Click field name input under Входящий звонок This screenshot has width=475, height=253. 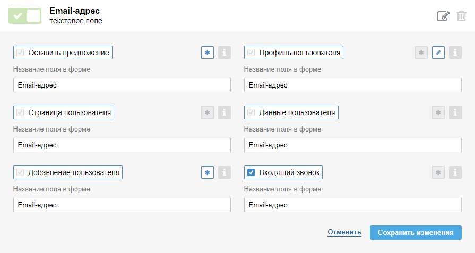(353, 205)
